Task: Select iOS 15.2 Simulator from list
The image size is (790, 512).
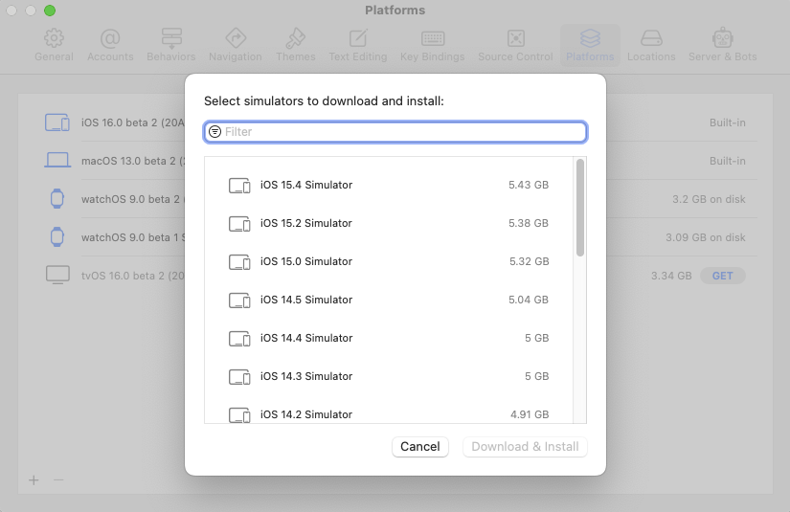Action: click(388, 223)
